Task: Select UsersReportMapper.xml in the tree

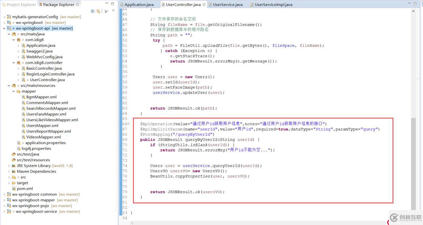Action: click(x=49, y=131)
